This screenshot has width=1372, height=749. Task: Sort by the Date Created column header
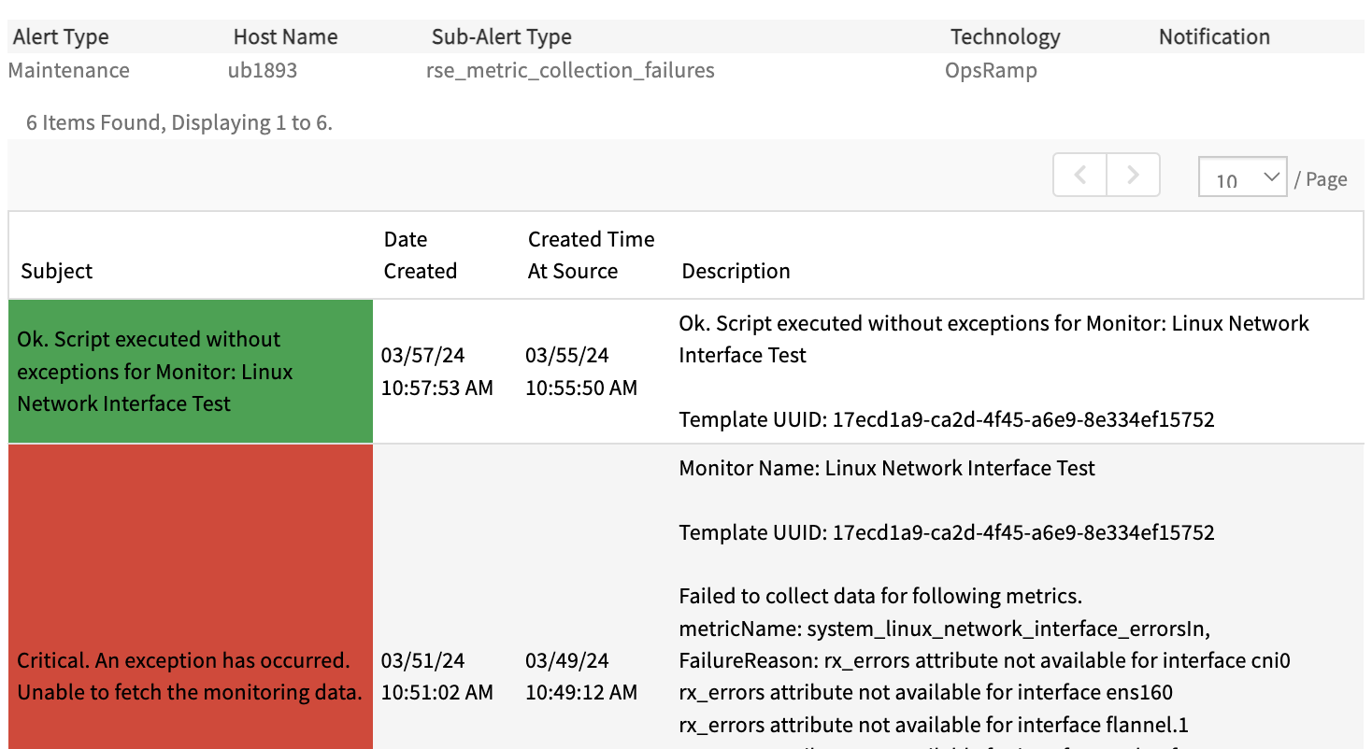[x=420, y=254]
